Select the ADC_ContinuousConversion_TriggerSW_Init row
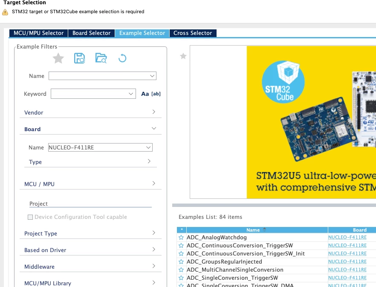376x287 pixels. pyautogui.click(x=276, y=253)
